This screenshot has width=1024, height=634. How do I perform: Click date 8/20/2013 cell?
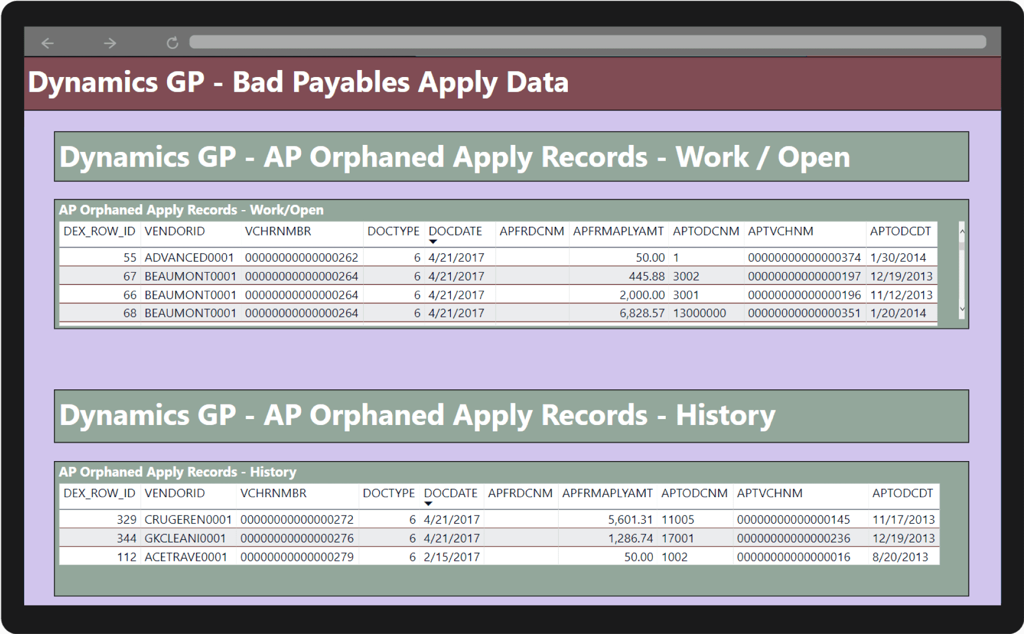pos(900,557)
